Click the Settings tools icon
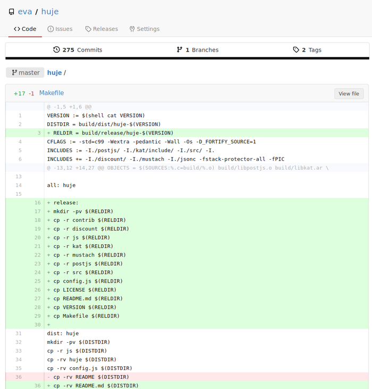Image resolution: width=372 pixels, height=389 pixels. pyautogui.click(x=132, y=29)
